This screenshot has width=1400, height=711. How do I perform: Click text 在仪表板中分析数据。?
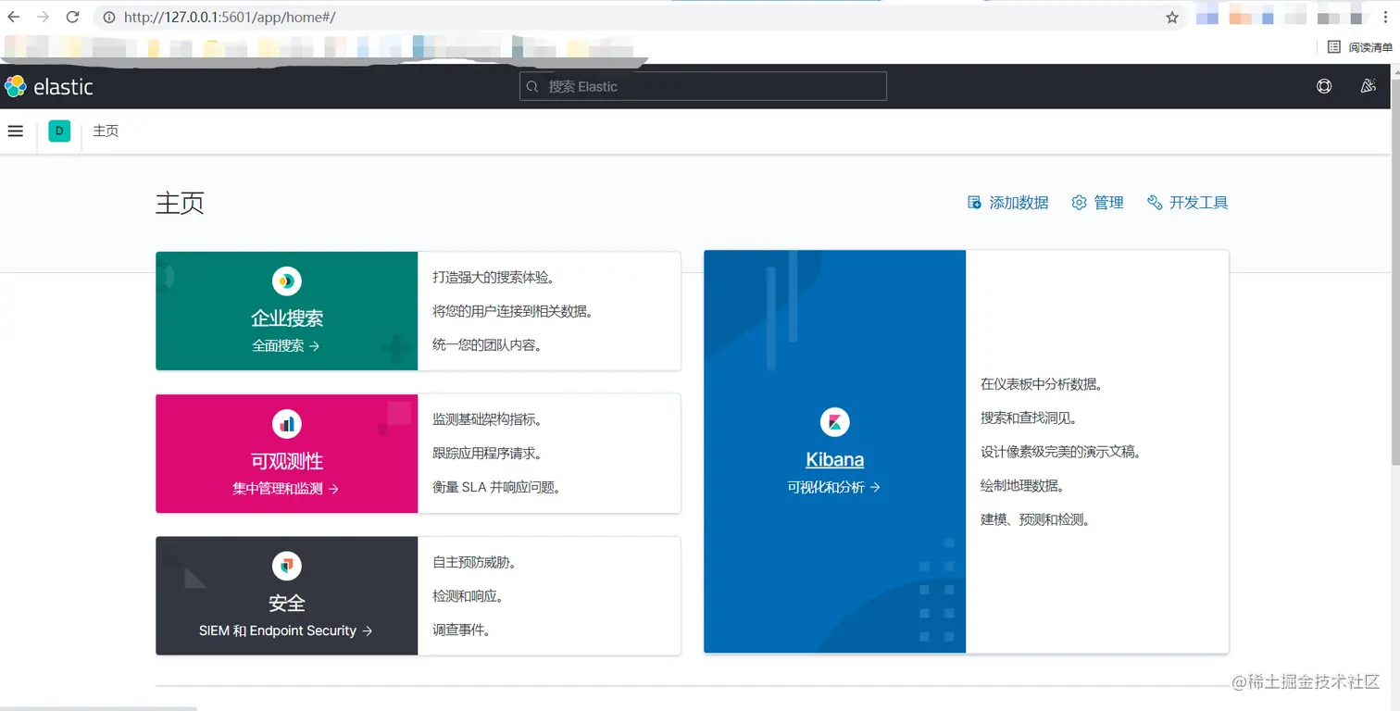click(x=1042, y=383)
